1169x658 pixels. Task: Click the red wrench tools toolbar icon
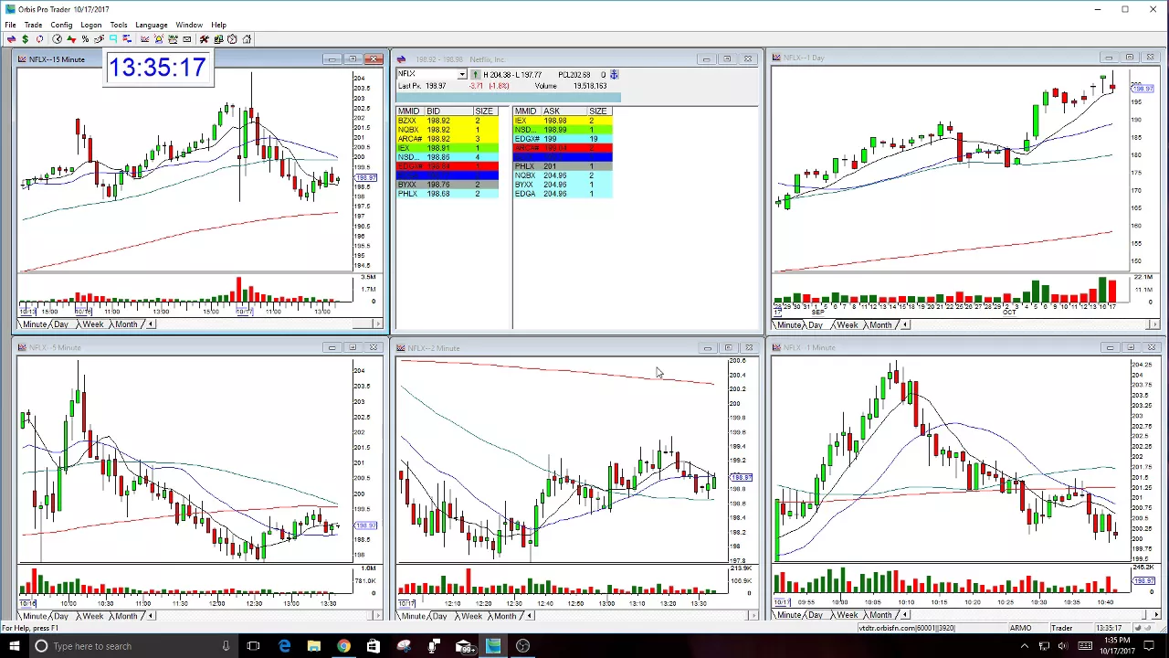[205, 39]
